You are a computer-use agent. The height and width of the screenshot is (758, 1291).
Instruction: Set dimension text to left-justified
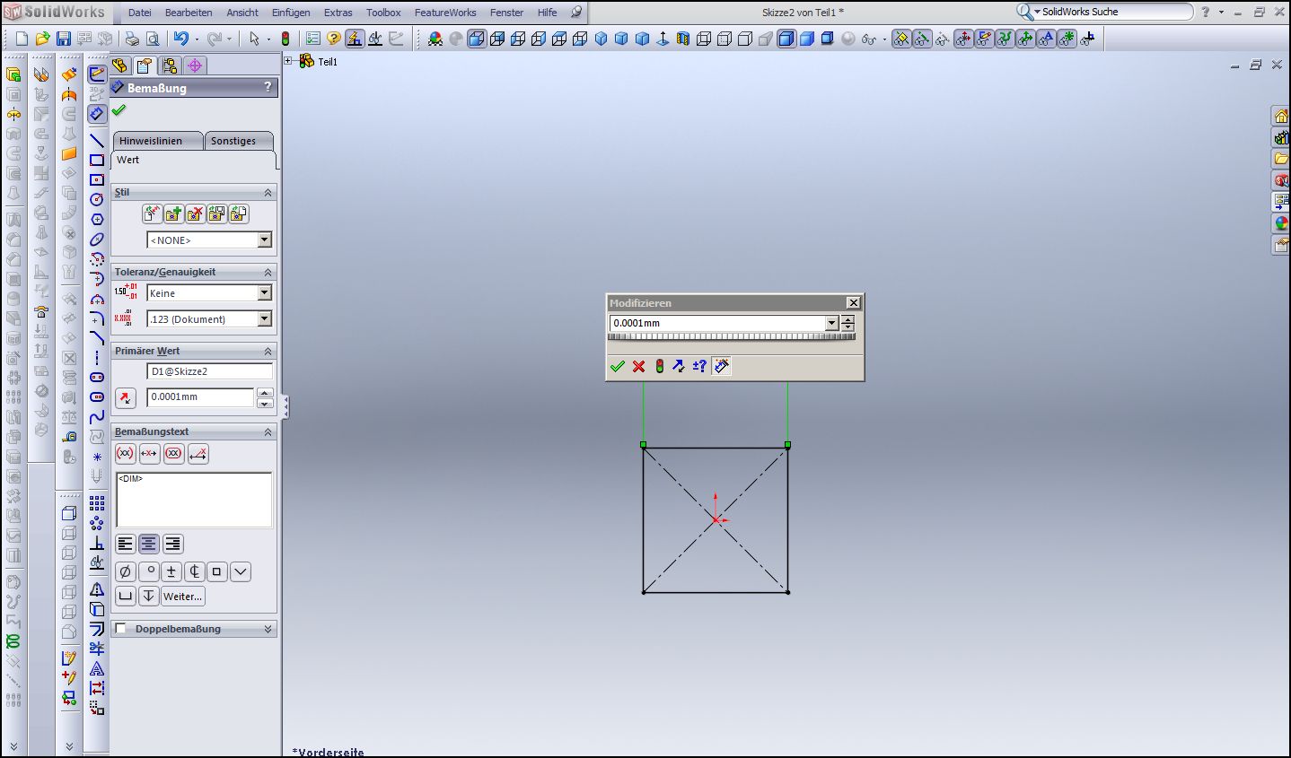coord(125,544)
